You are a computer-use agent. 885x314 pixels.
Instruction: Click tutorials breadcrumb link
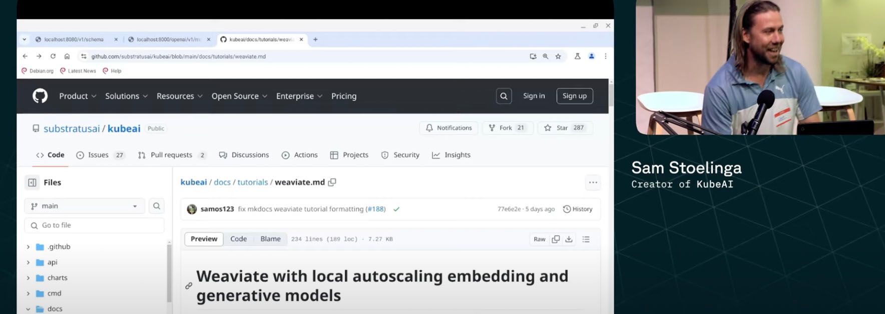tap(253, 182)
